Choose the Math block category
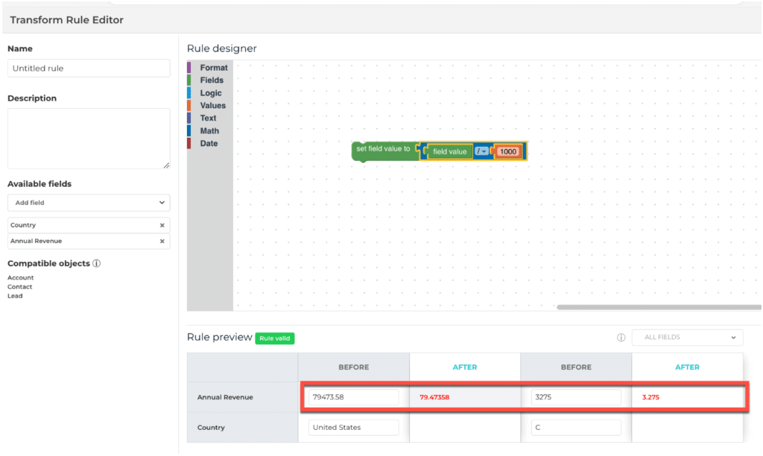The height and width of the screenshot is (456, 763). (209, 131)
